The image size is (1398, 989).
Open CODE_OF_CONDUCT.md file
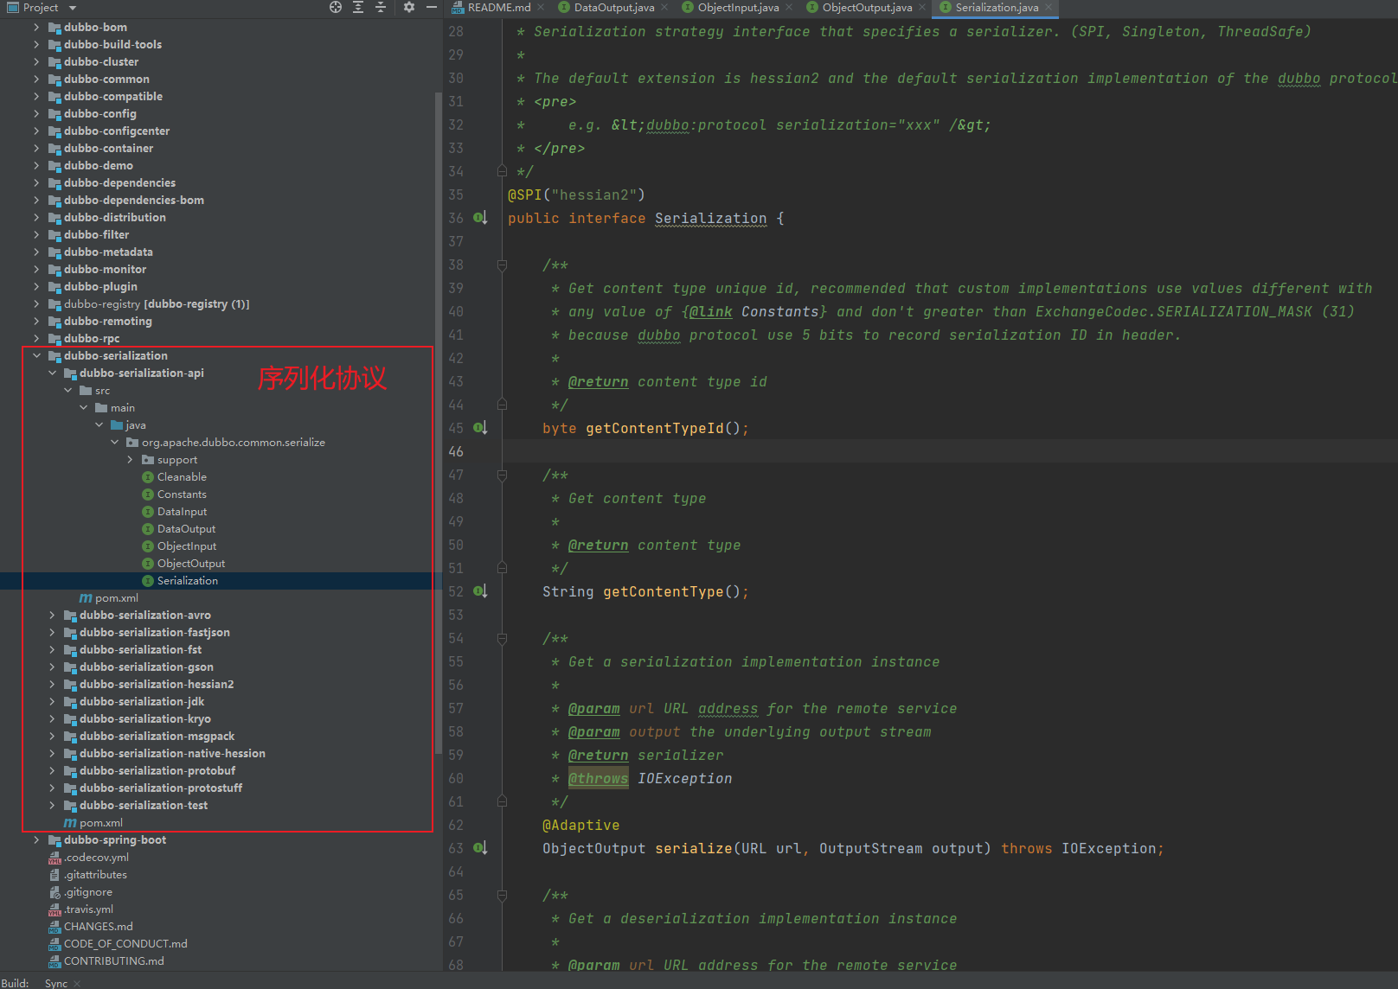click(125, 944)
